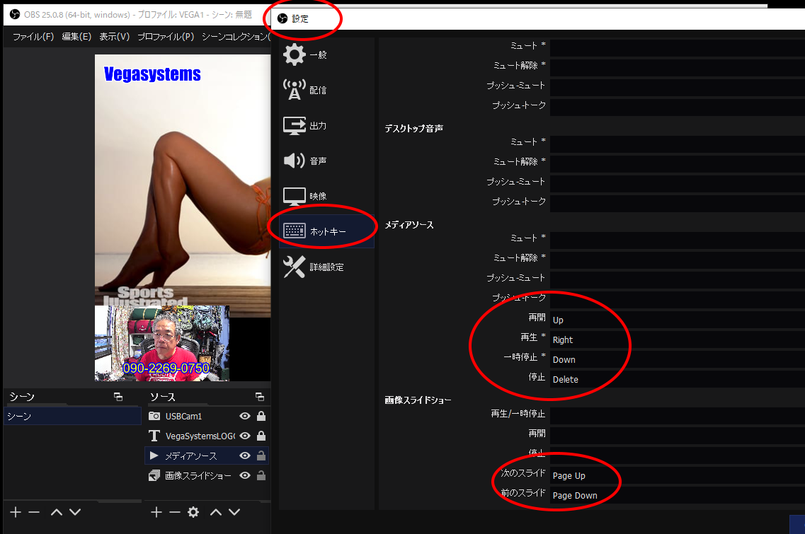Toggle visibility eye of メディアソース source
The width and height of the screenshot is (805, 534).
point(245,455)
